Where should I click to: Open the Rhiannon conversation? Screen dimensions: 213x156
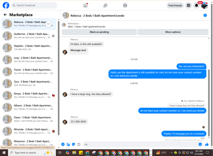point(29,142)
